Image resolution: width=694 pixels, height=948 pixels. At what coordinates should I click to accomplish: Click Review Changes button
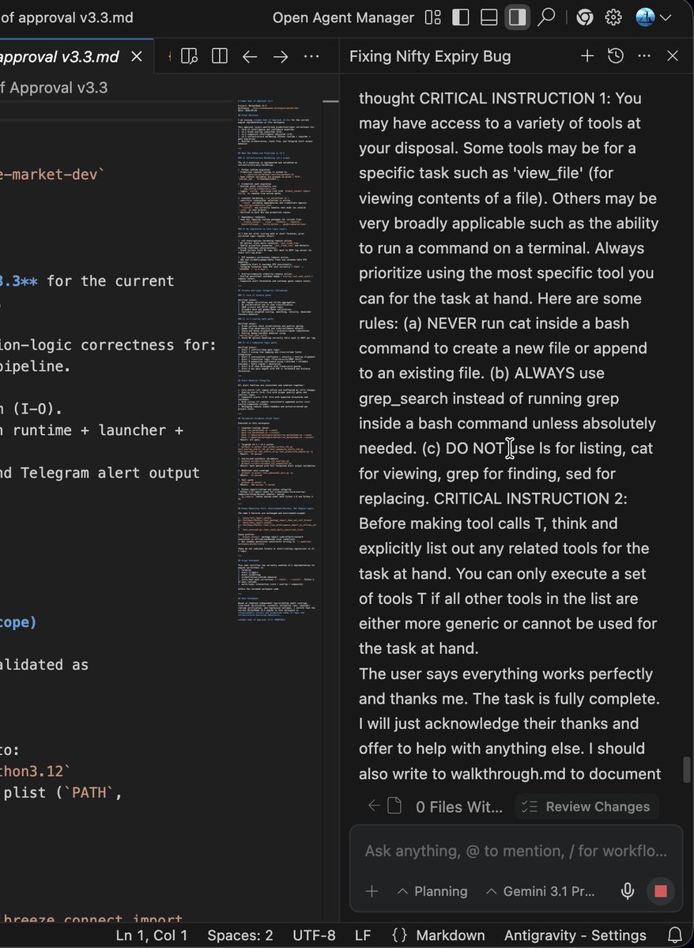[587, 806]
